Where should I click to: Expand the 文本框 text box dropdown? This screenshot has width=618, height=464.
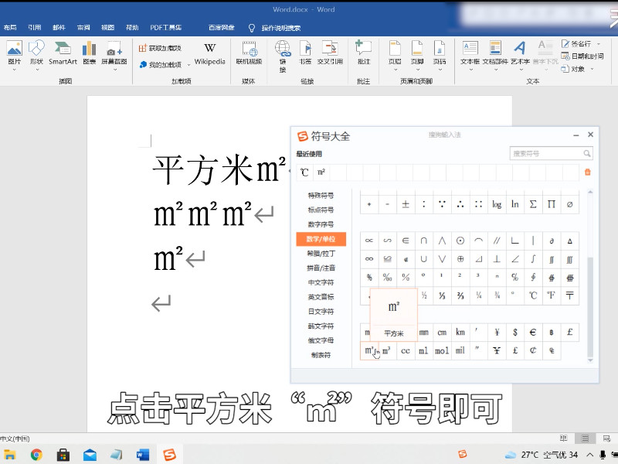tap(470, 70)
